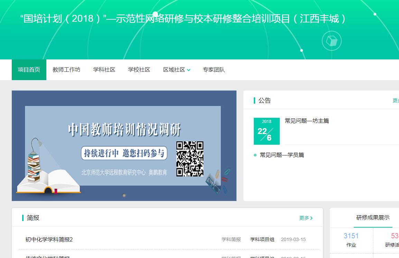
Task: Click the 简报 section heading
Action: pos(33,218)
